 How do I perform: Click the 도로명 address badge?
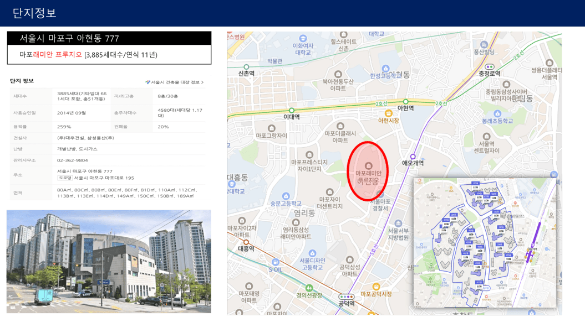tap(65, 178)
